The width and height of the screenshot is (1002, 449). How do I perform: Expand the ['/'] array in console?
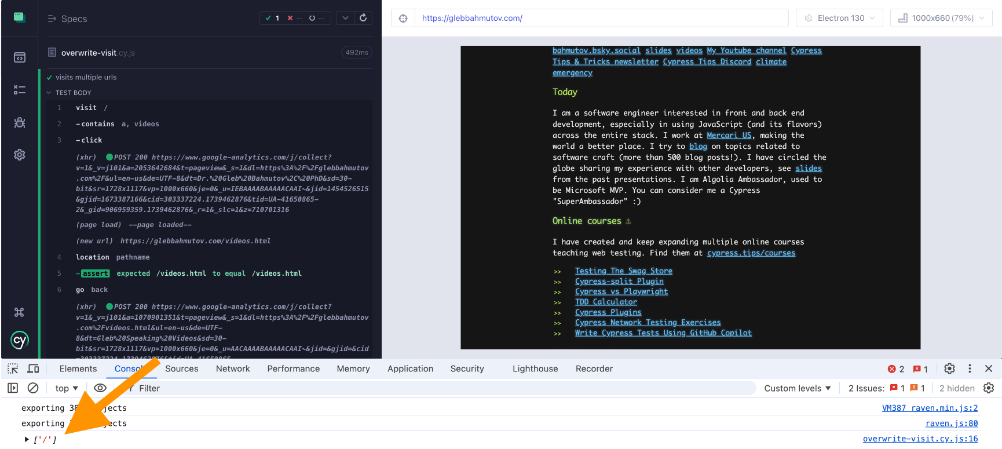pyautogui.click(x=27, y=439)
